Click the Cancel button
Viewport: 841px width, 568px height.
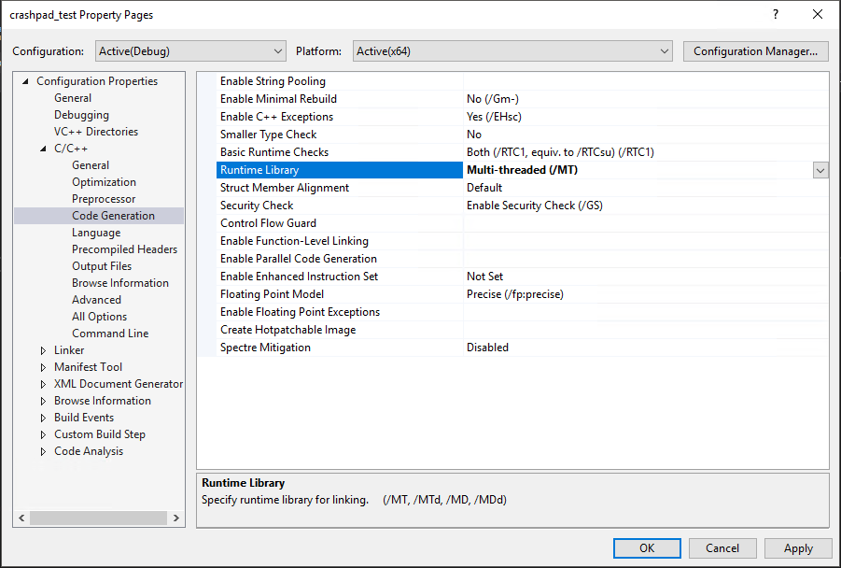722,548
